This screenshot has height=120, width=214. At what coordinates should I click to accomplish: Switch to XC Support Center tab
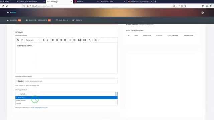113,2
